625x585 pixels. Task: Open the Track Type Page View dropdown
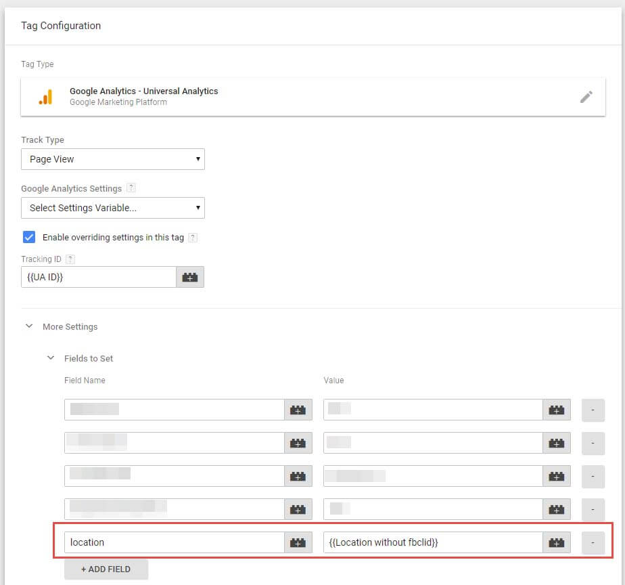pos(113,159)
